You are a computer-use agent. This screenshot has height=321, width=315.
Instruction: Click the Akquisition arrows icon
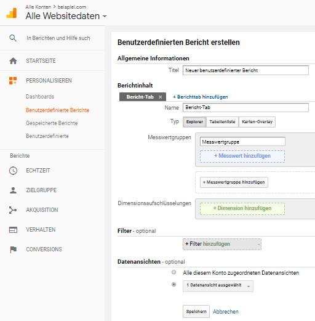(13, 210)
